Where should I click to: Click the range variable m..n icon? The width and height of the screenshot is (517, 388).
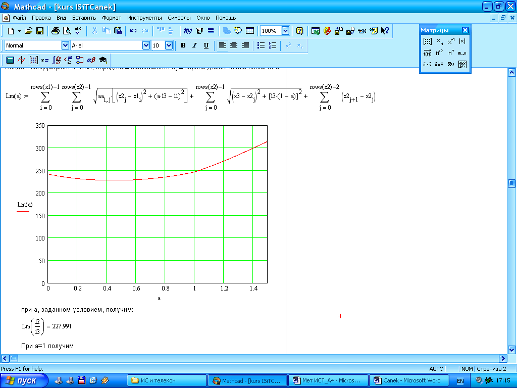coord(462,53)
